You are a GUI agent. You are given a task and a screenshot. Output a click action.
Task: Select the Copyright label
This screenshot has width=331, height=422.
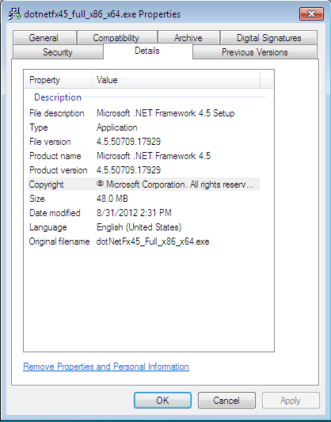pos(46,184)
